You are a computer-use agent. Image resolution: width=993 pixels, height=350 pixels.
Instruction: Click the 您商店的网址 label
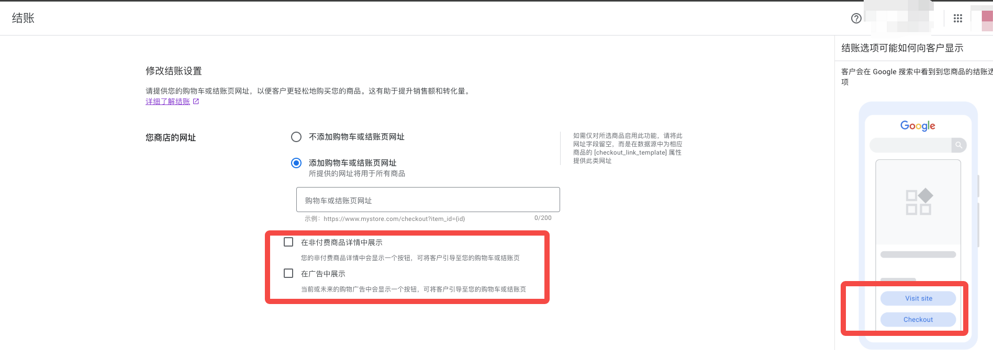pyautogui.click(x=171, y=138)
